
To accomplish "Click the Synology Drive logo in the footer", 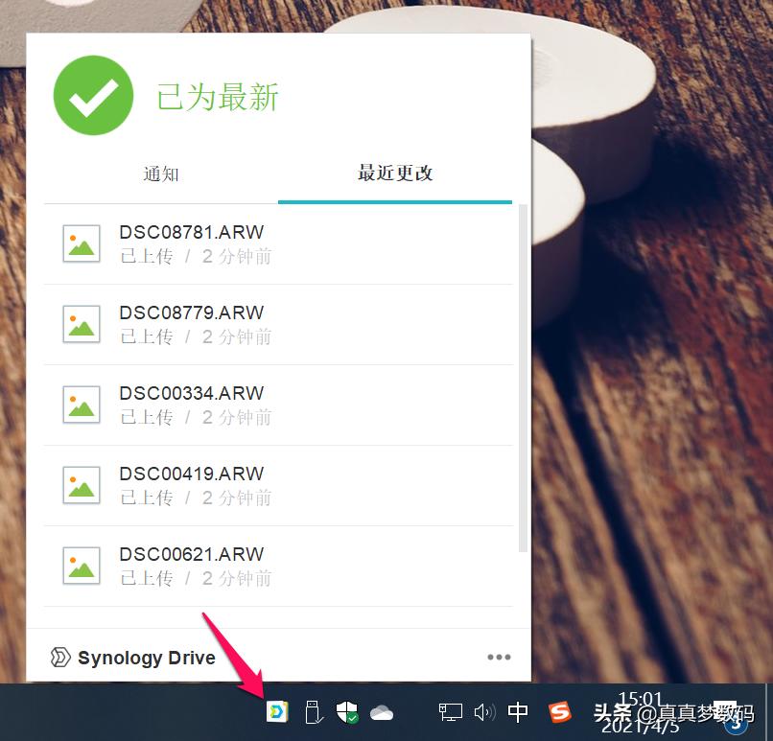I will [x=59, y=658].
